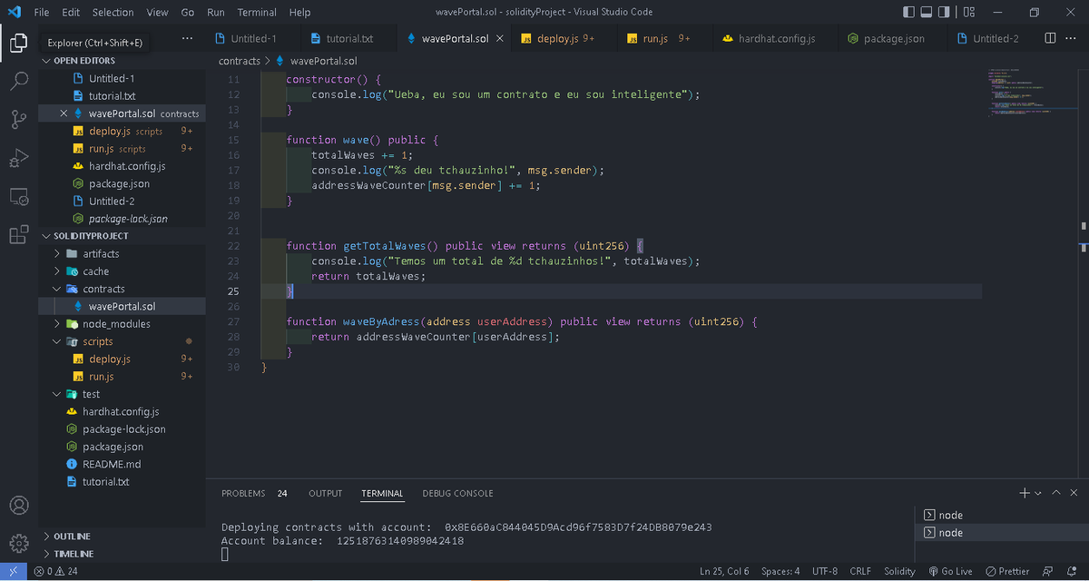Open the Terminal menu in menu bar
This screenshot has height=581, width=1089.
pos(257,13)
